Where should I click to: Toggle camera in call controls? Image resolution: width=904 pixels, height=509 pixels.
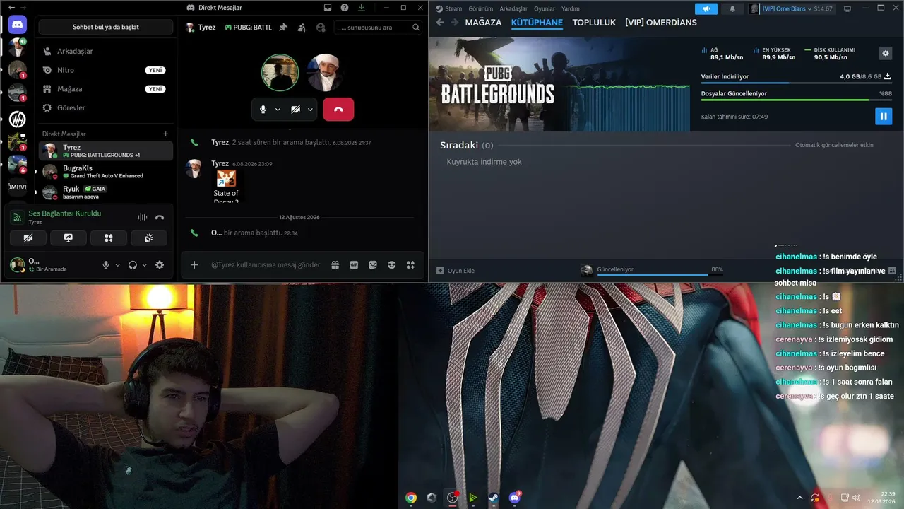tap(295, 110)
